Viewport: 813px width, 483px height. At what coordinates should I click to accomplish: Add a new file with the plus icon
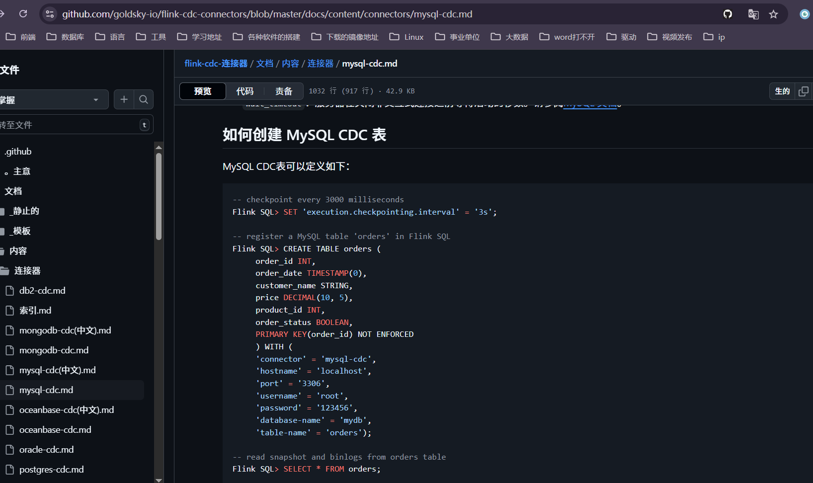click(x=124, y=99)
